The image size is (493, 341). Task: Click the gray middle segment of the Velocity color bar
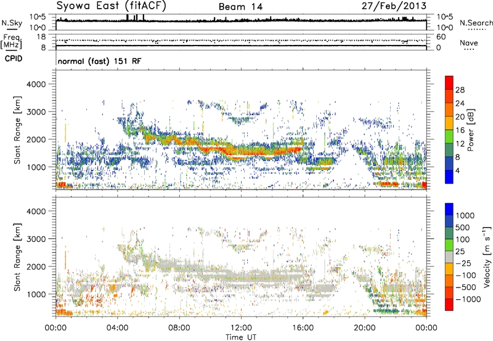(449, 257)
